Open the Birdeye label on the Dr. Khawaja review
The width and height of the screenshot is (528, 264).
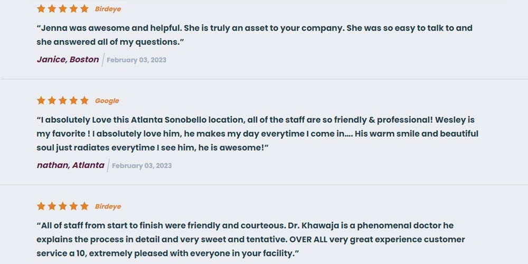(x=108, y=206)
